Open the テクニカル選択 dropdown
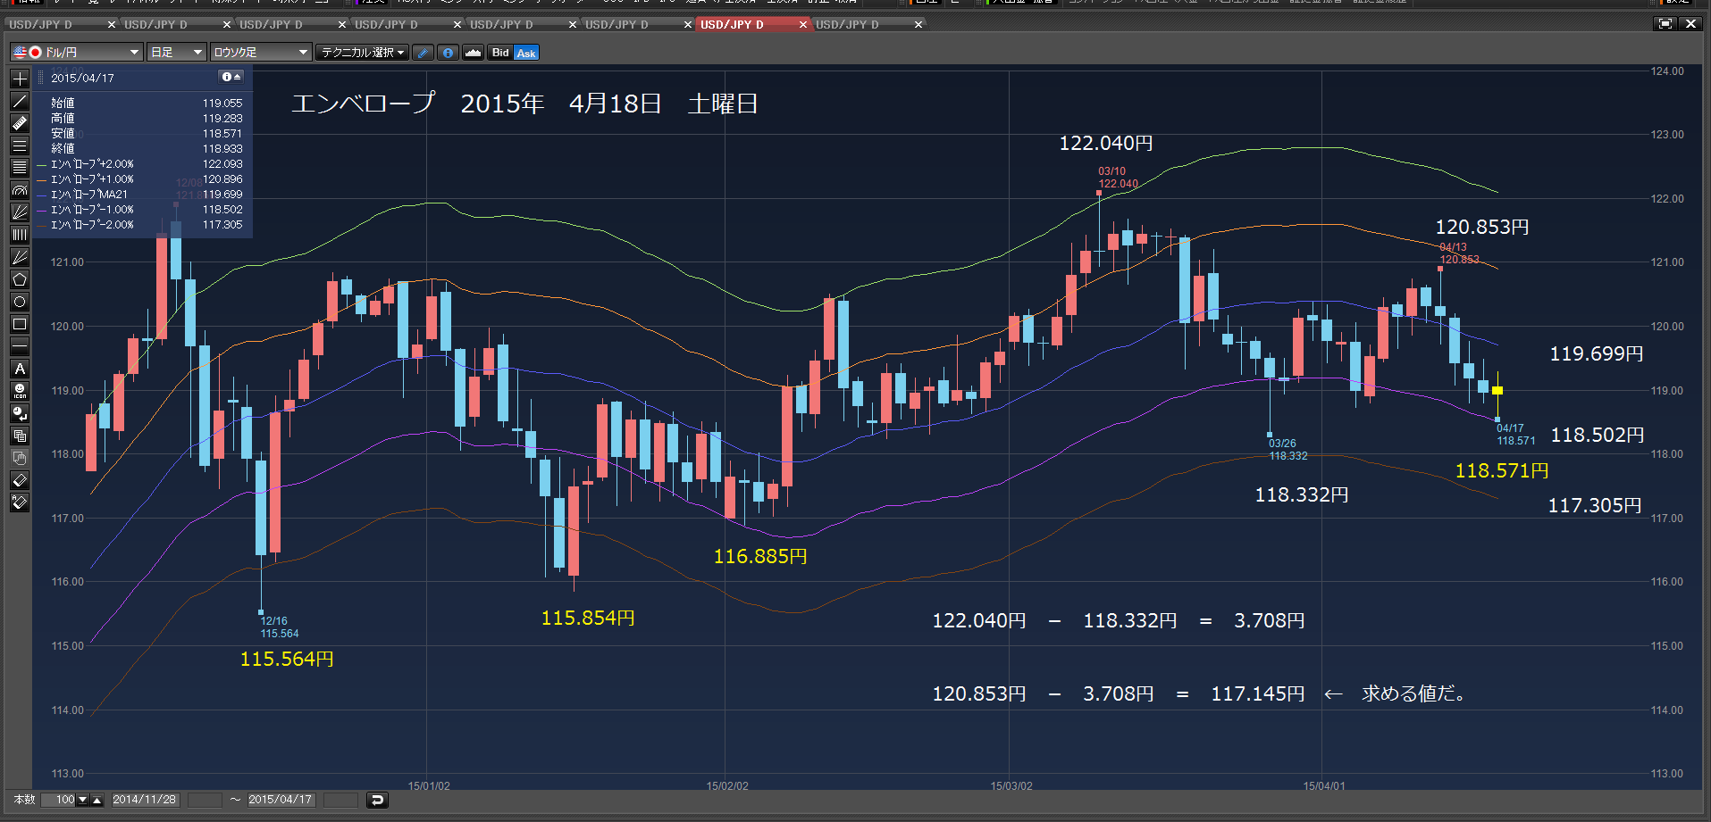Image resolution: width=1711 pixels, height=822 pixels. 362,53
